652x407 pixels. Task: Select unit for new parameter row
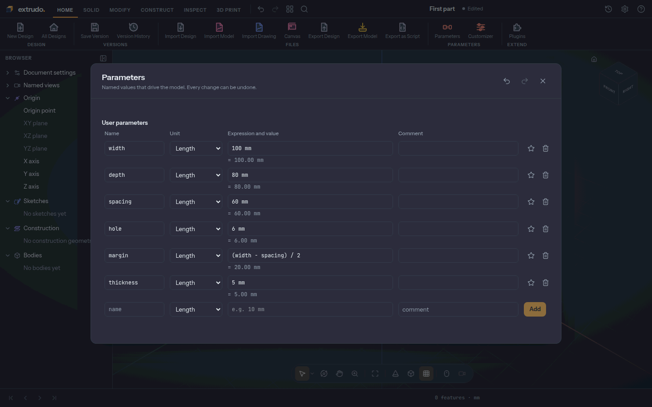(x=196, y=309)
